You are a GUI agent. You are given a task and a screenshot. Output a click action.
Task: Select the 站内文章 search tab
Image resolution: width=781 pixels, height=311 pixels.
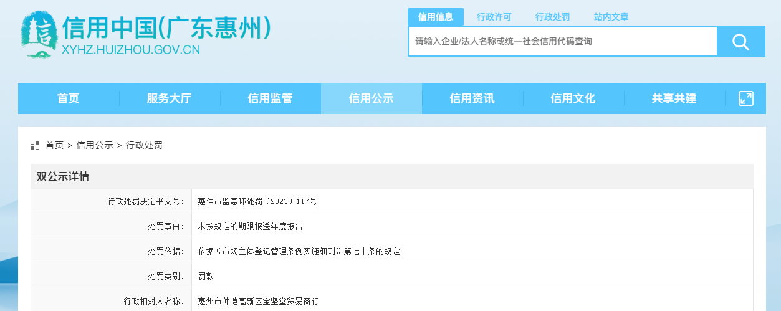[611, 17]
